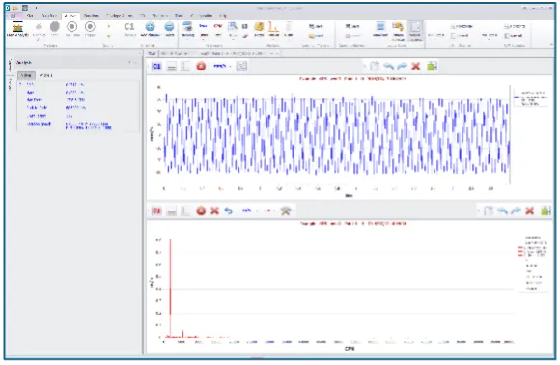
Task: Open the units dropdown in lower plot toolbar
Action: click(257, 211)
